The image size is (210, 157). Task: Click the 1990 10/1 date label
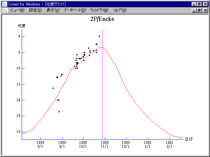pos(83,145)
